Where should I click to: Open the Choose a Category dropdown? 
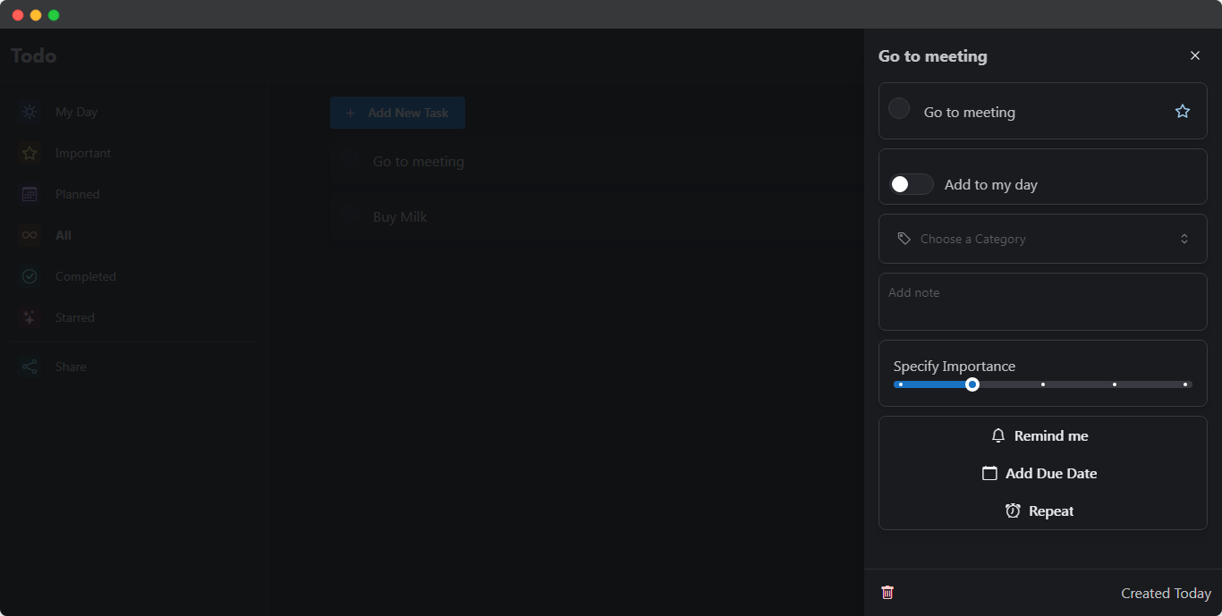[1042, 239]
